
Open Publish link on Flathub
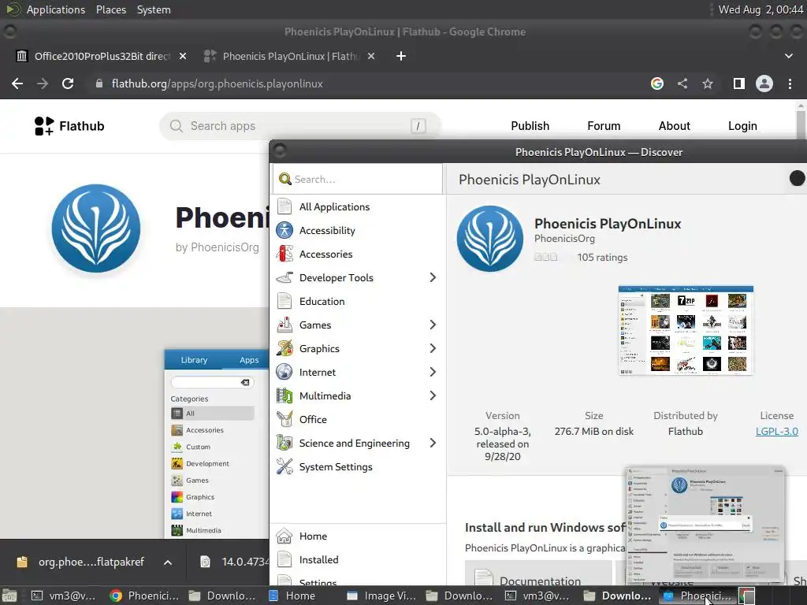pos(530,126)
